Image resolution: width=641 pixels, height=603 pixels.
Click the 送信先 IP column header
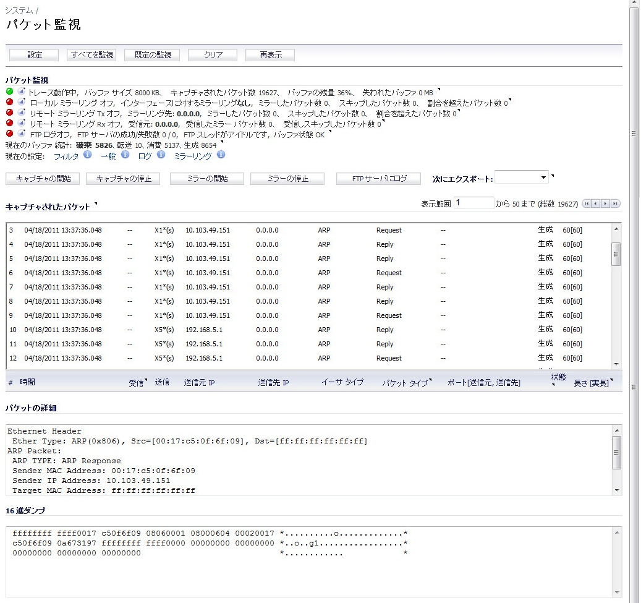[x=273, y=383]
